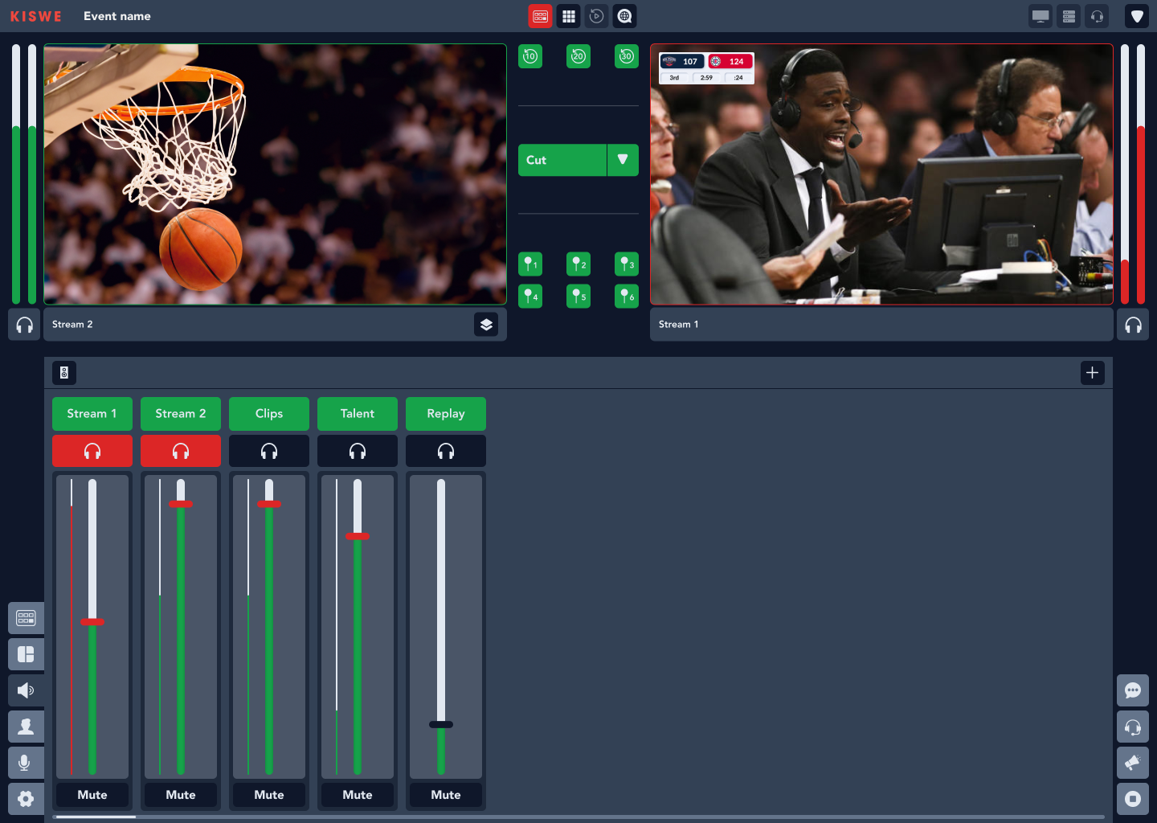This screenshot has height=823, width=1157.
Task: Click Stream 2 fader red handle
Action: pos(181,504)
